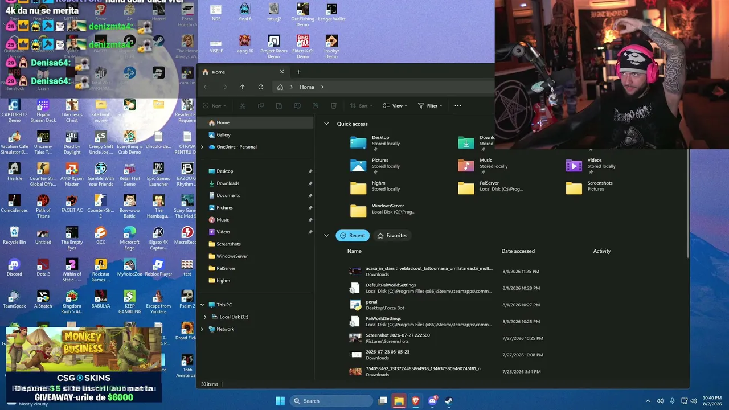Select Downloads in the navigation pane

pyautogui.click(x=255, y=183)
